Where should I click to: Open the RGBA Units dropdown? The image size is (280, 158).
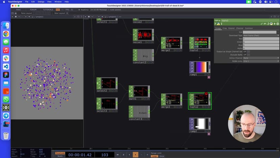tap(261, 61)
